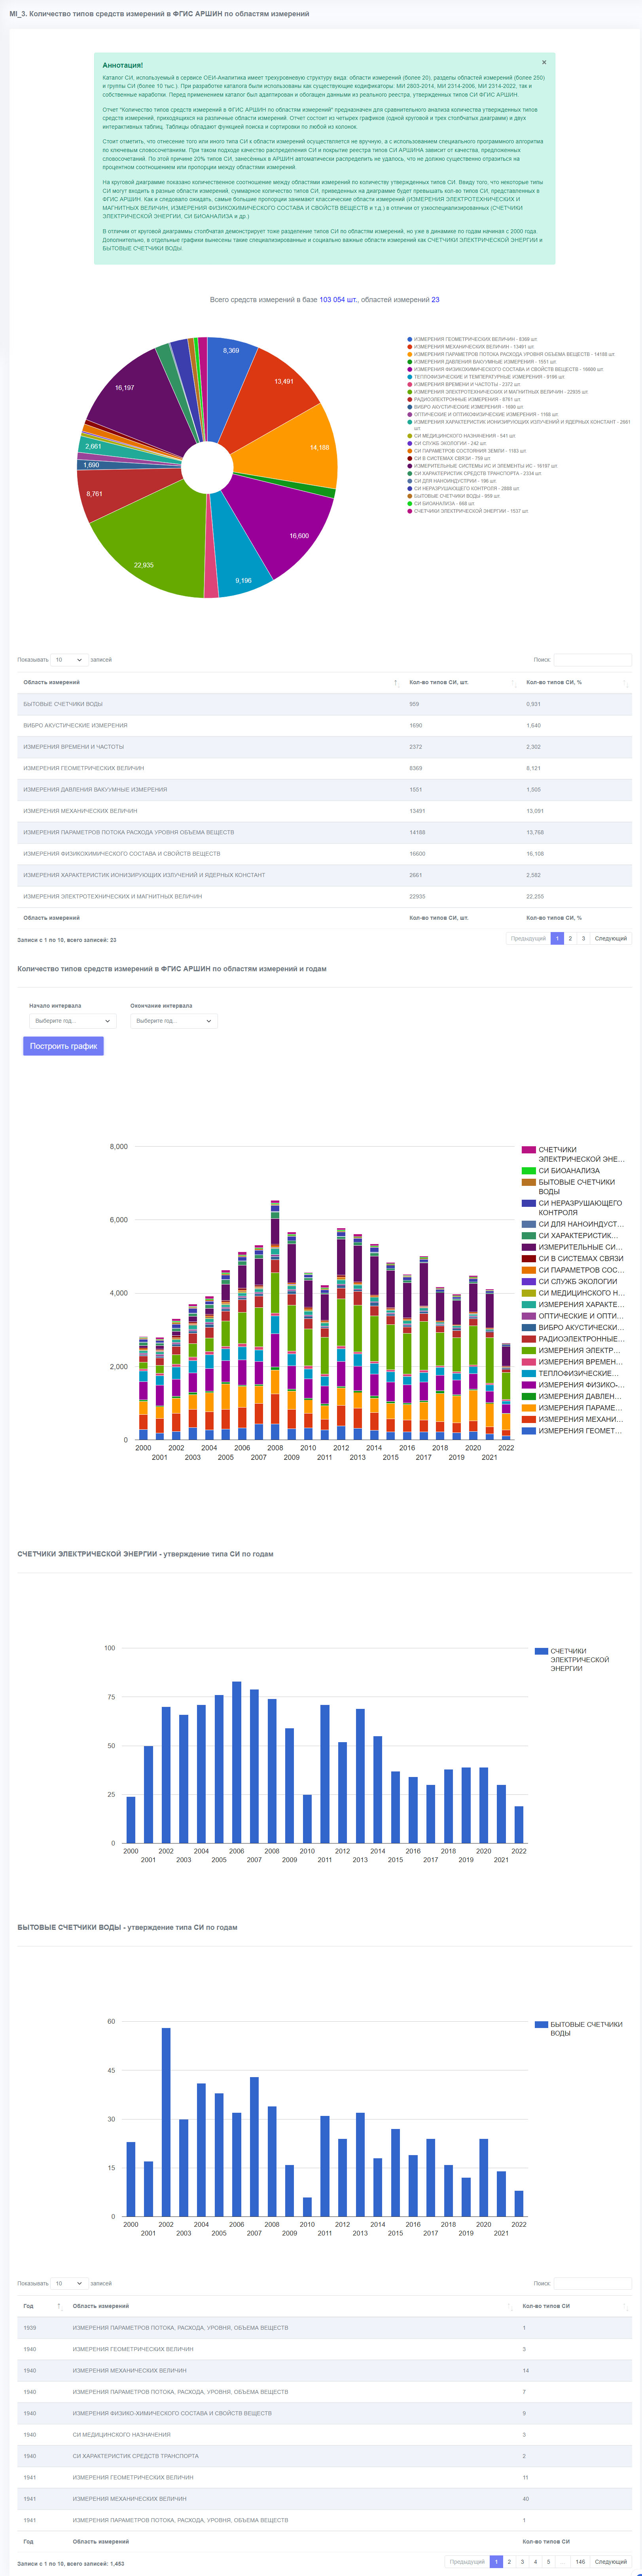Click Следующий under the top table
Image resolution: width=642 pixels, height=2576 pixels.
(611, 939)
